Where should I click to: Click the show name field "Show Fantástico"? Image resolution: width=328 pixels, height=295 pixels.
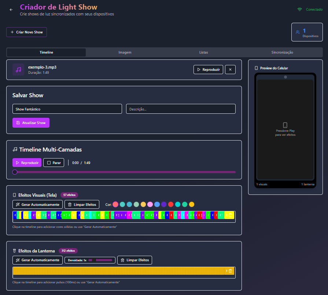tap(67, 109)
